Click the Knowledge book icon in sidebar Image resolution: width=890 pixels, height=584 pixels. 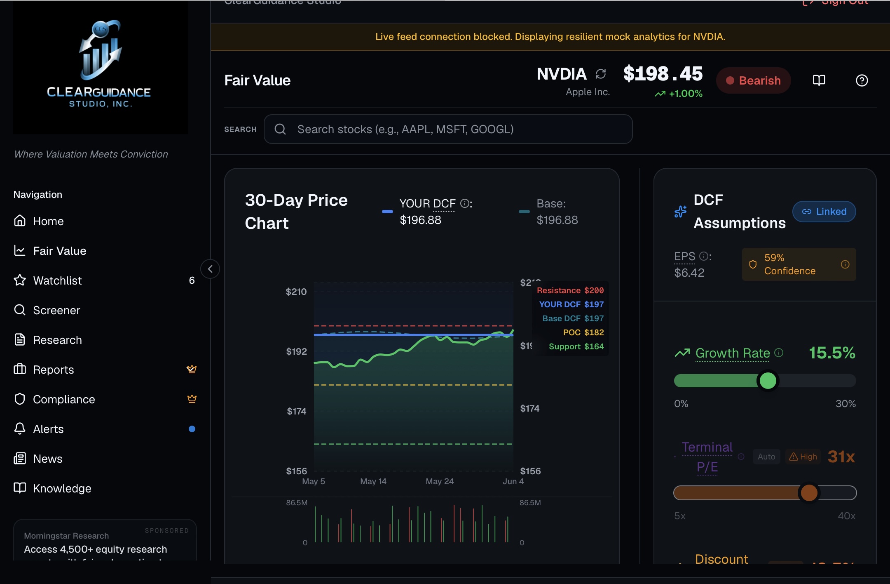coord(20,488)
